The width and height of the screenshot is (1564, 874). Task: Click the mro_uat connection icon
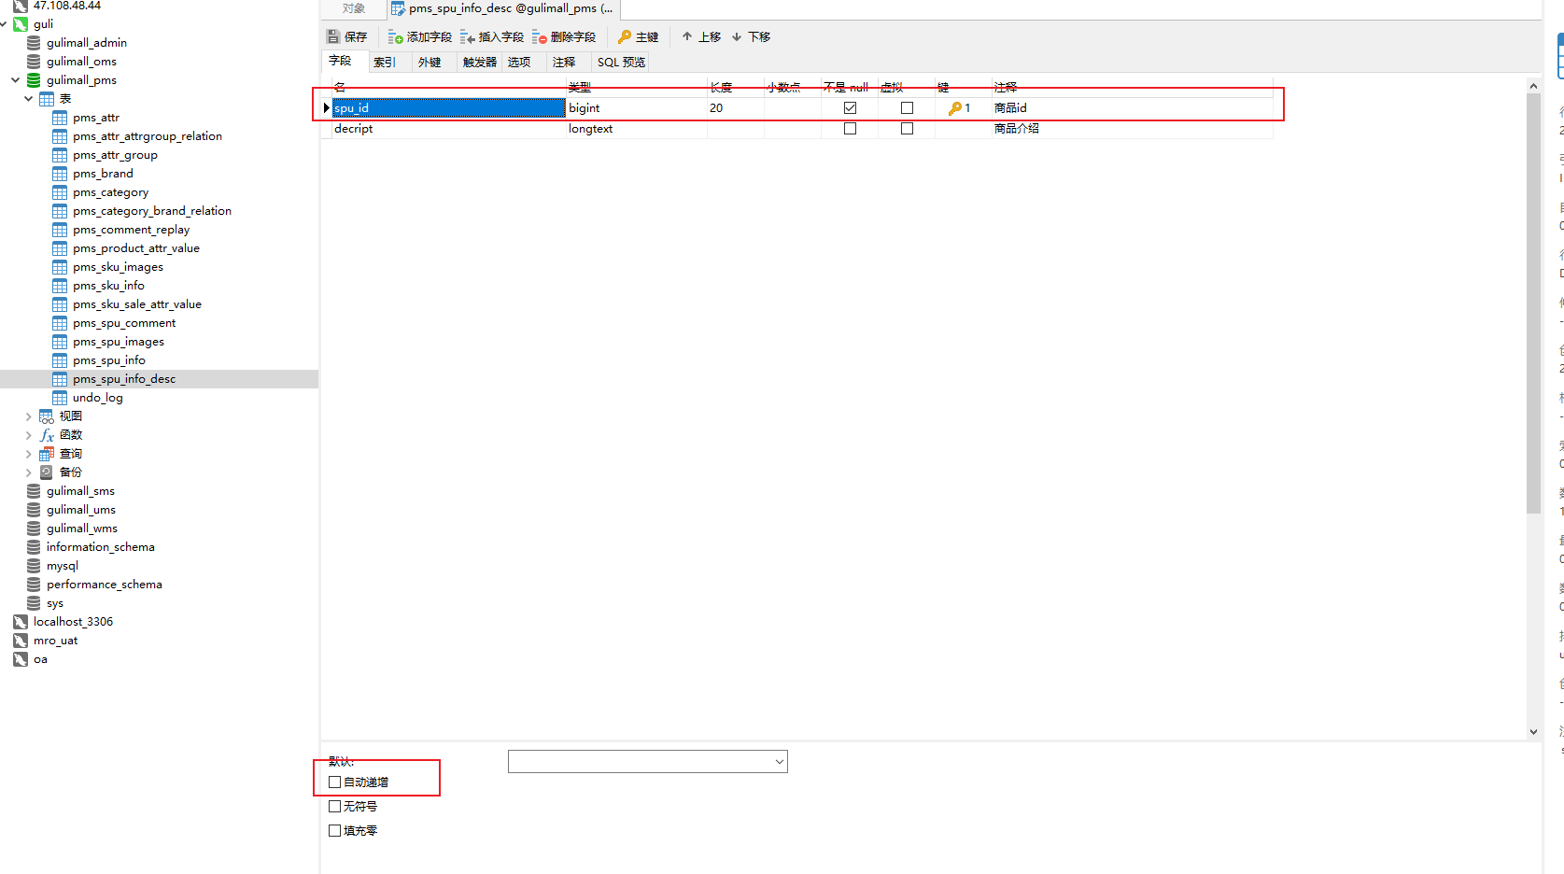pyautogui.click(x=21, y=641)
